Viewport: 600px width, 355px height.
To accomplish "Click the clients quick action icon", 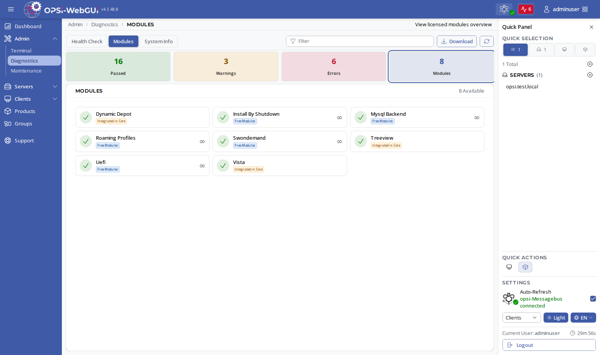I will (x=509, y=267).
